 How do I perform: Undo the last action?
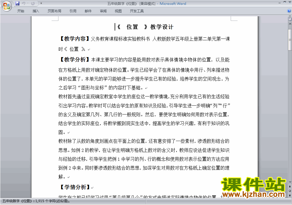[23, 3]
